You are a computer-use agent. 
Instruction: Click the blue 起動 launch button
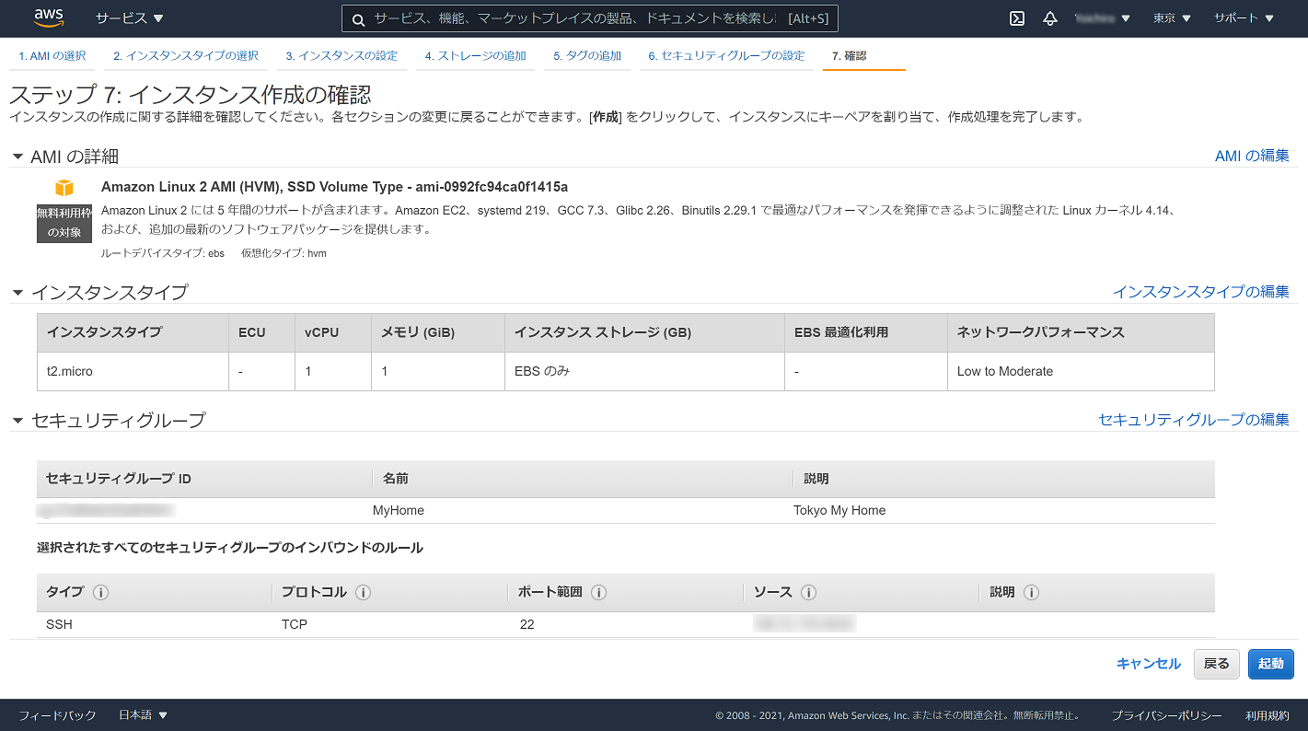[x=1271, y=664]
